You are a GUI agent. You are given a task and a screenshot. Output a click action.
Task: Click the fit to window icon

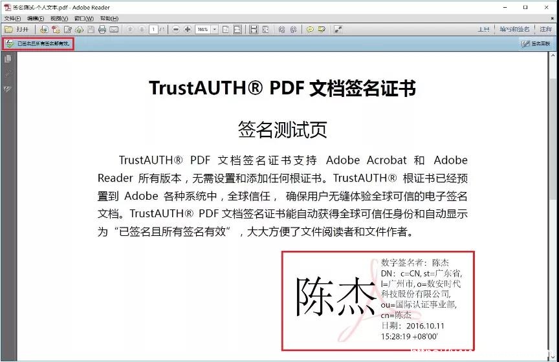pos(266,30)
